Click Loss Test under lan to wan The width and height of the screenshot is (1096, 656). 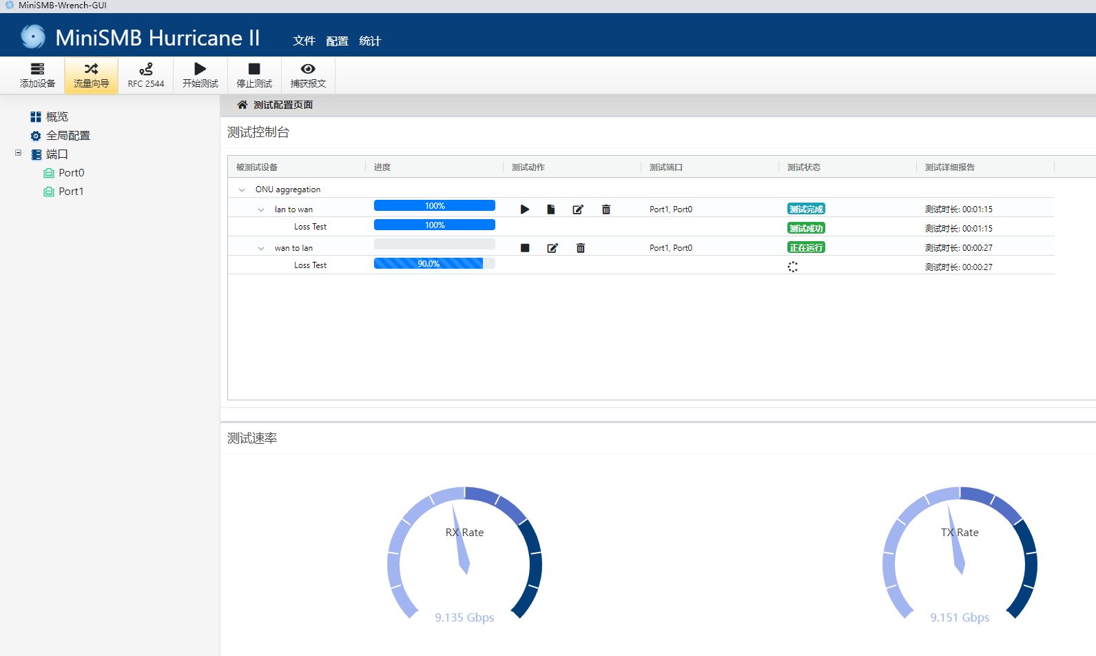pos(310,227)
